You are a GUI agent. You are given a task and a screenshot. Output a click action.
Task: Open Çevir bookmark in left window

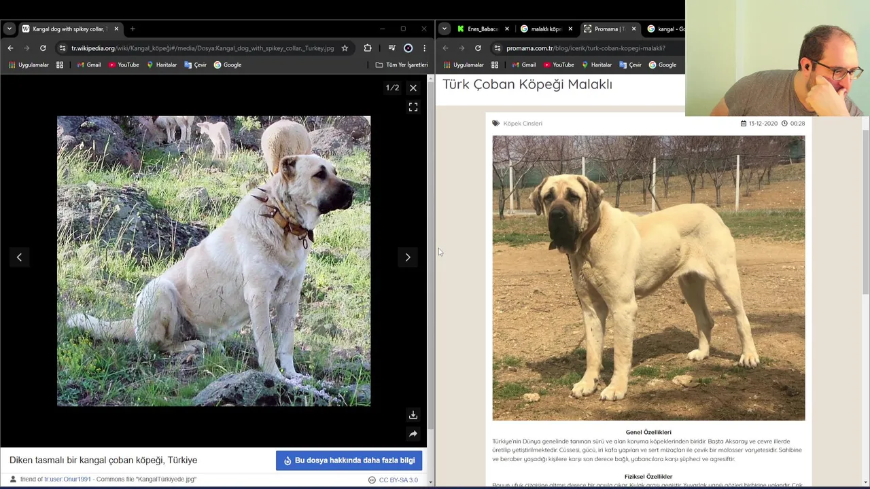tap(195, 65)
